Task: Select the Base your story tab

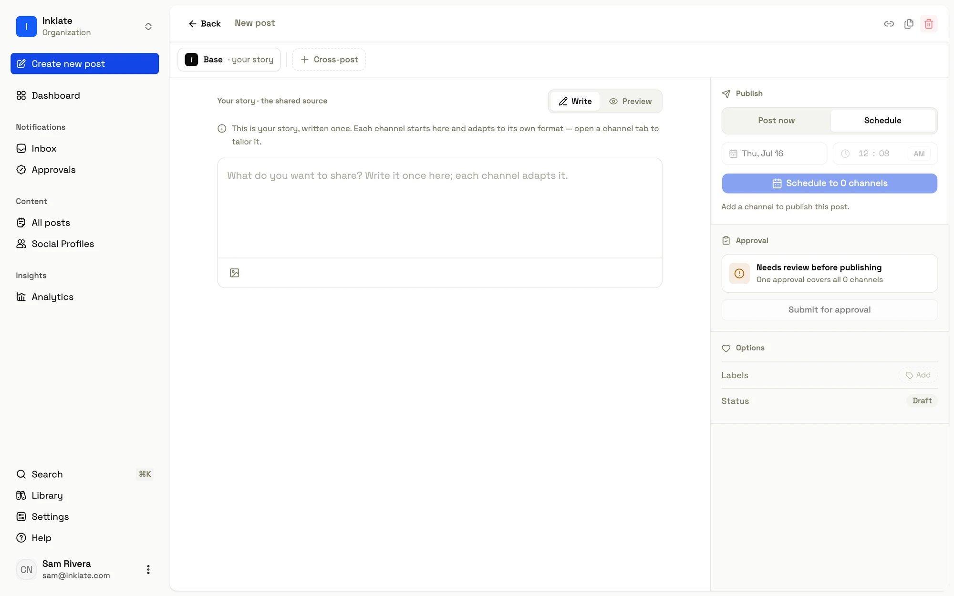Action: pos(229,60)
